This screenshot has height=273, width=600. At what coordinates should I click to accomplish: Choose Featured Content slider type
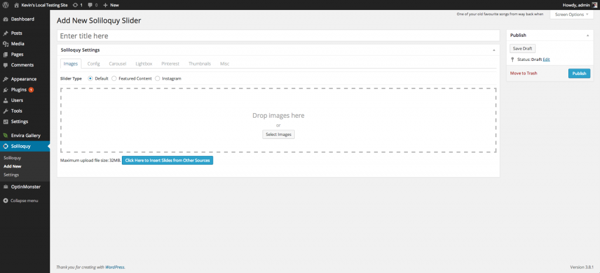(114, 79)
